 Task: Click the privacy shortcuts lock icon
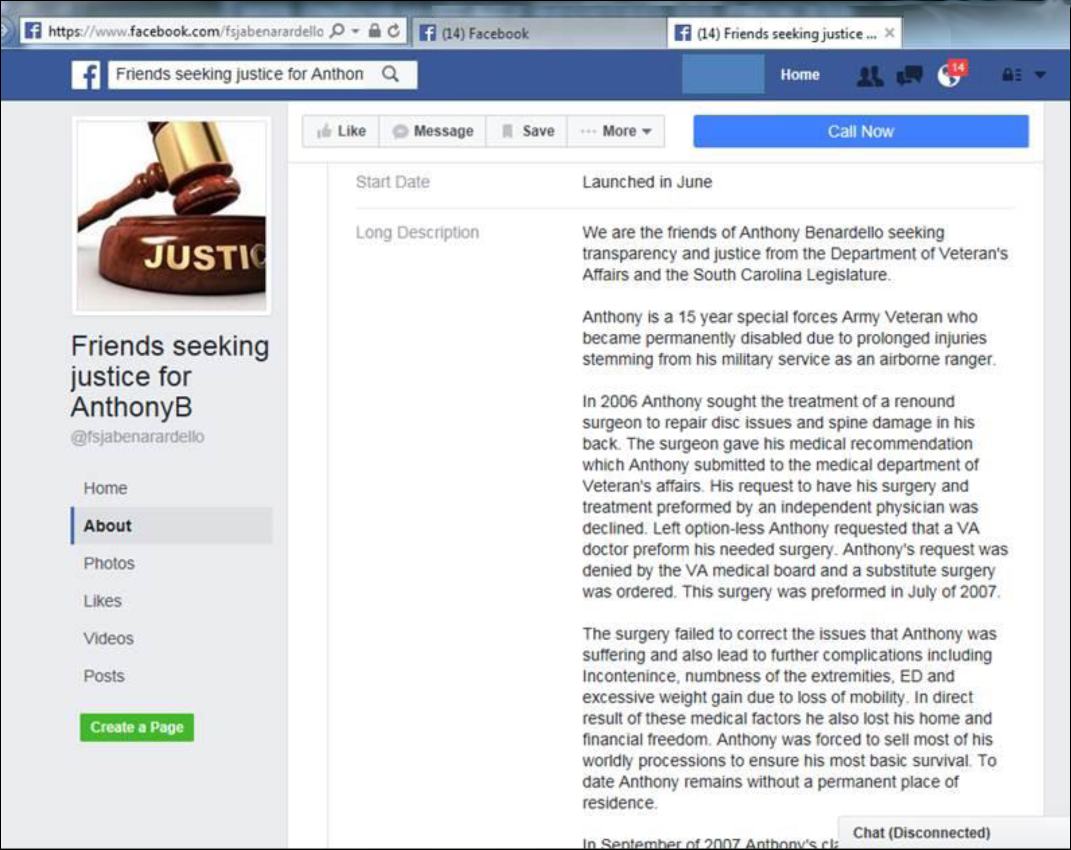tap(1012, 75)
